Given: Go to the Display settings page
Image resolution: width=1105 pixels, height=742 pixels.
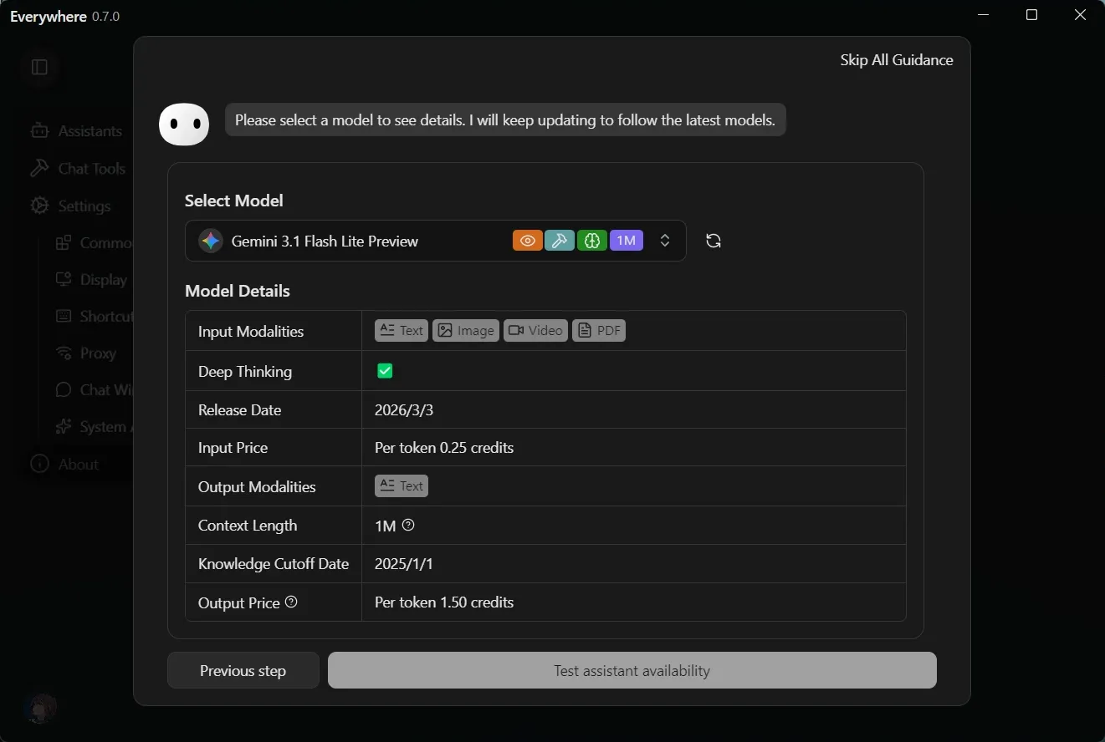Looking at the screenshot, I should click(91, 280).
